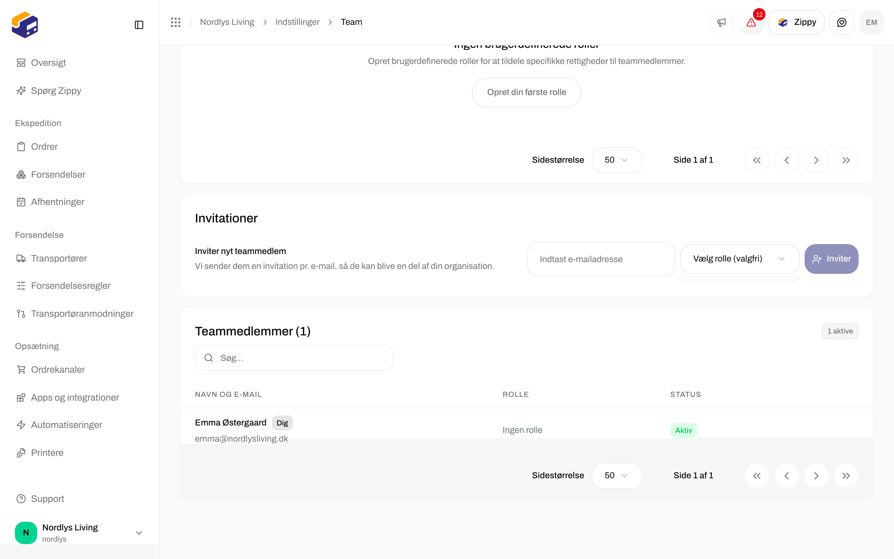Click the Aktiv status badge
Viewport: 894px width, 559px height.
[x=684, y=430]
